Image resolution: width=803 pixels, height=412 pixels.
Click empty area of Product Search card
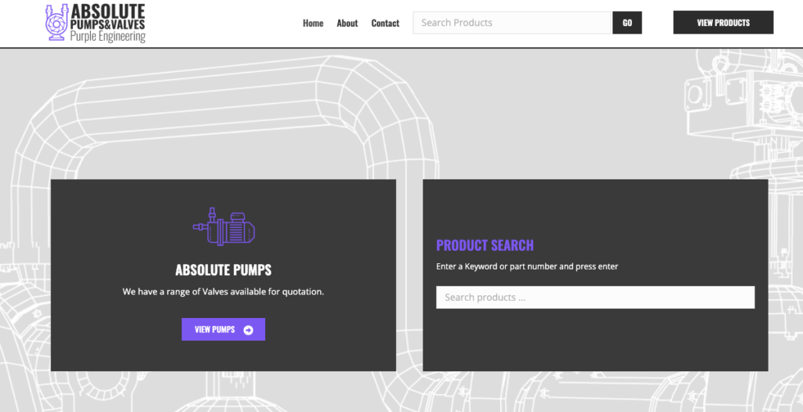point(596,345)
